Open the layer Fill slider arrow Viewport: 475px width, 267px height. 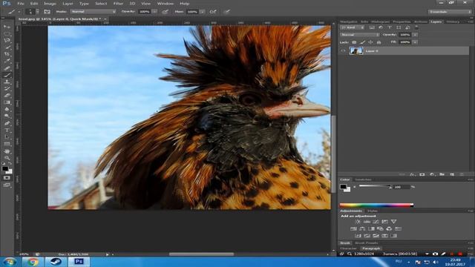[415, 42]
